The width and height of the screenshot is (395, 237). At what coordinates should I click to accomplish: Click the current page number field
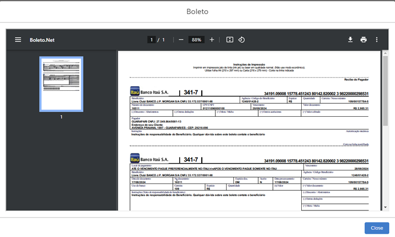pyautogui.click(x=151, y=40)
